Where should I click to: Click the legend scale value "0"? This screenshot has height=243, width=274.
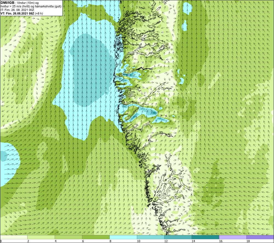pyautogui.click(x=1, y=241)
